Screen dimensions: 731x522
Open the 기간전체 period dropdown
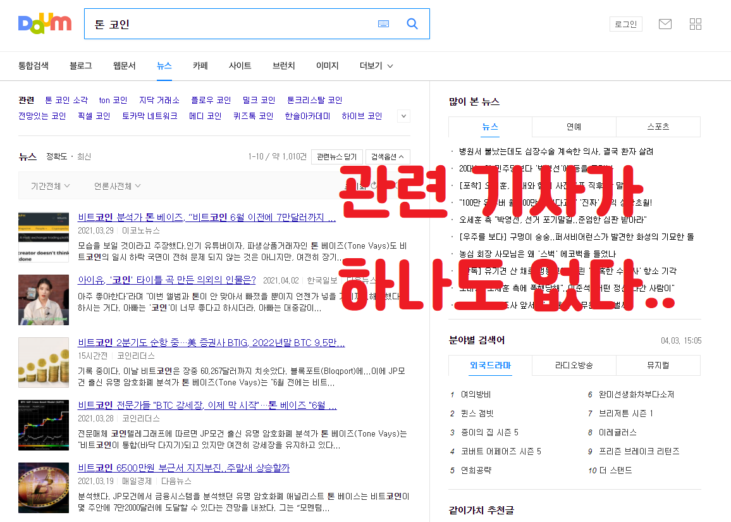(x=50, y=186)
